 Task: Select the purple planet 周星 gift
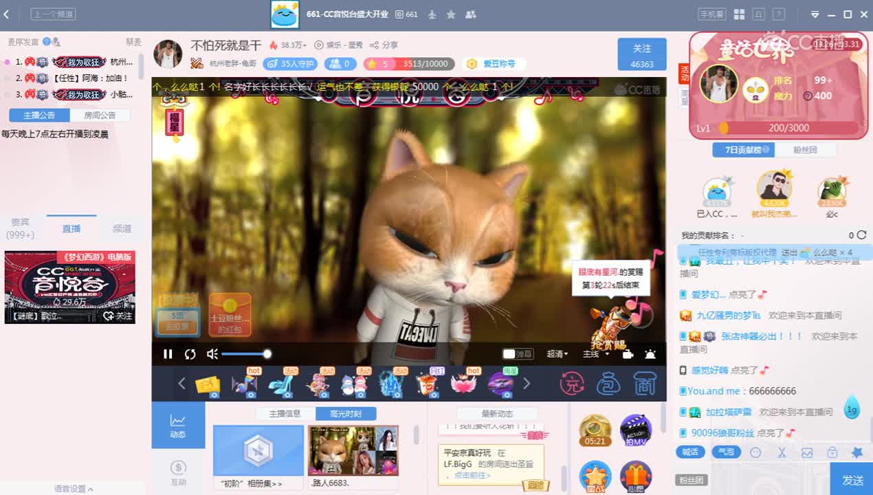click(x=502, y=385)
